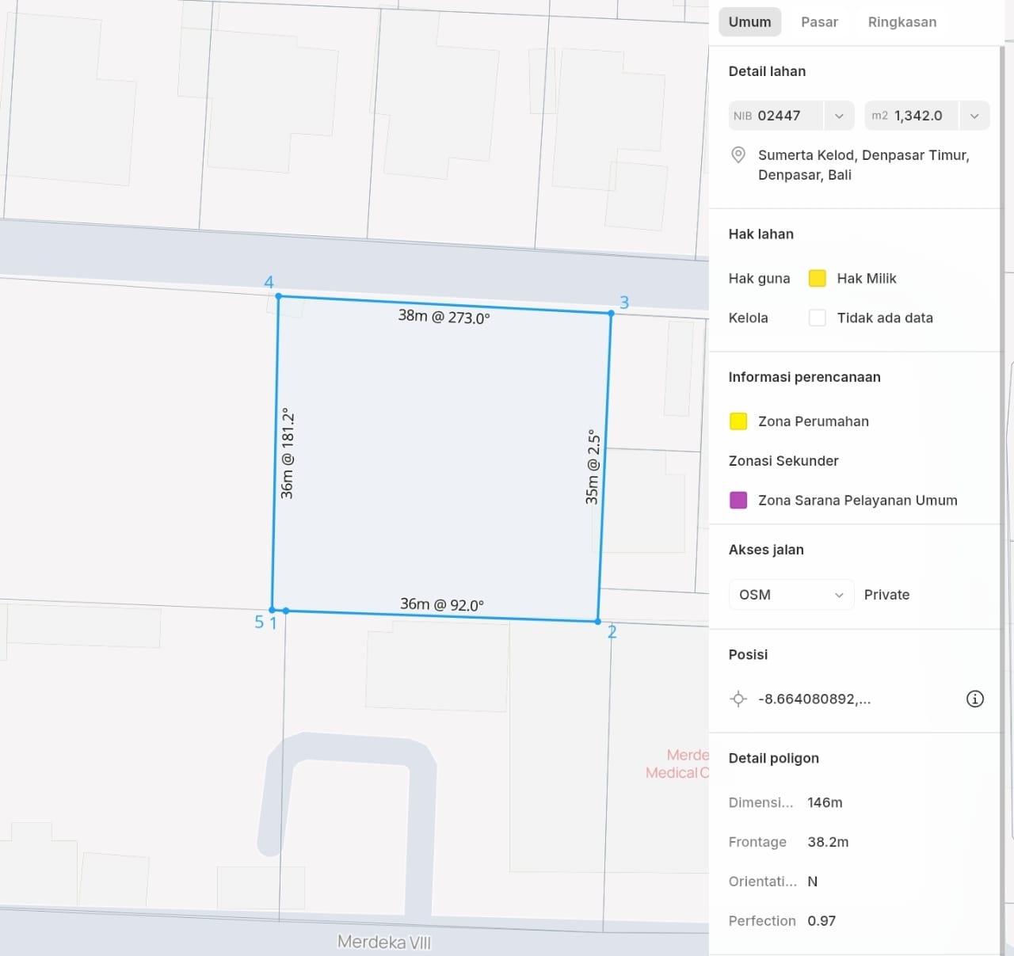
Task: Open the m2 area unit dropdown
Action: (974, 116)
